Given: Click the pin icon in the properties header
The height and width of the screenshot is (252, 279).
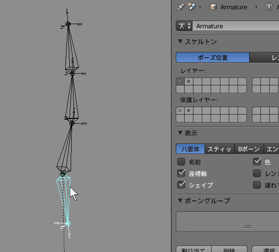Looking at the screenshot, I should pyautogui.click(x=181, y=7).
